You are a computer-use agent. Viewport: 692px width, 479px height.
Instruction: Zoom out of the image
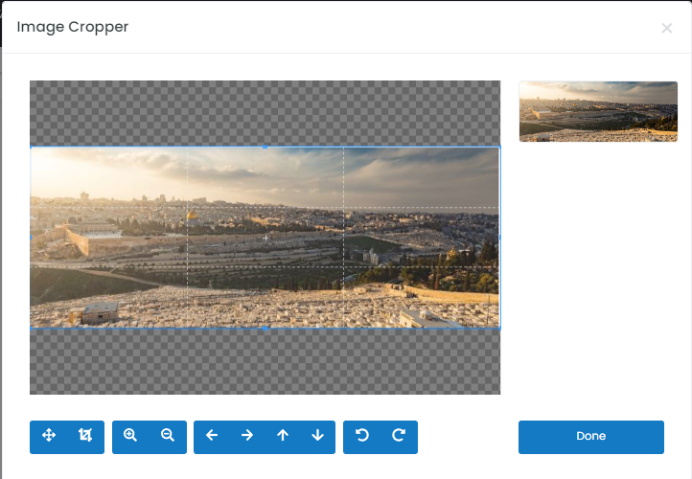point(168,436)
